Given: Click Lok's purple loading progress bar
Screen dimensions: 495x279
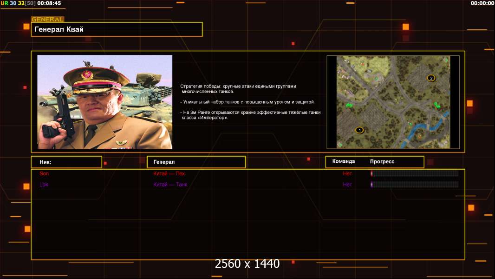Looking at the screenshot, I should pos(414,185).
